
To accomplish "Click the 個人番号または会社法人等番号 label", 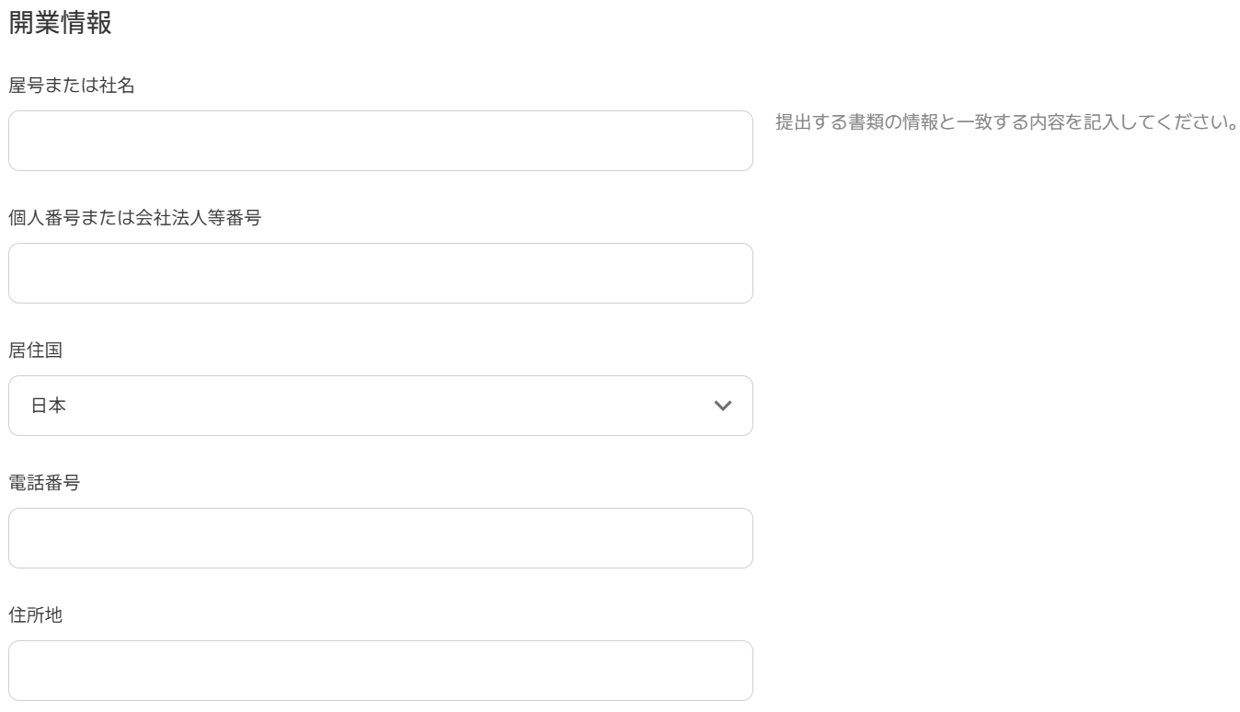I will [x=134, y=219].
